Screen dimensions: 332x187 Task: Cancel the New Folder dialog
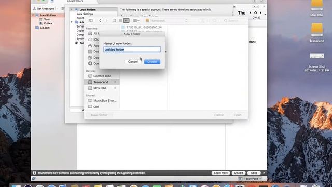tap(133, 62)
